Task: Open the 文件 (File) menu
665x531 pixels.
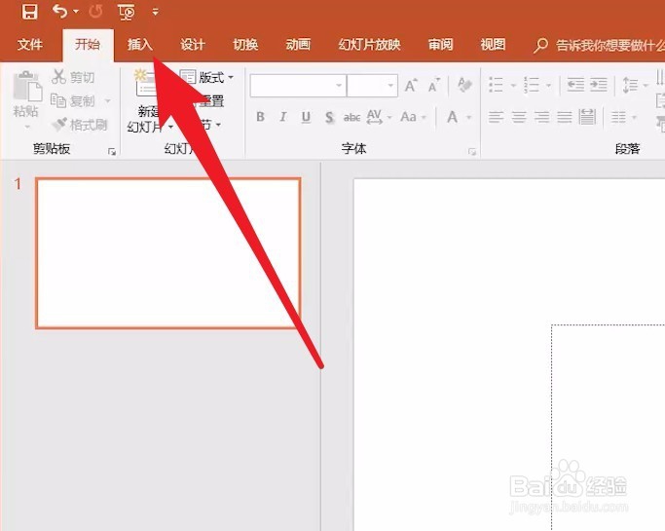Action: [29, 44]
